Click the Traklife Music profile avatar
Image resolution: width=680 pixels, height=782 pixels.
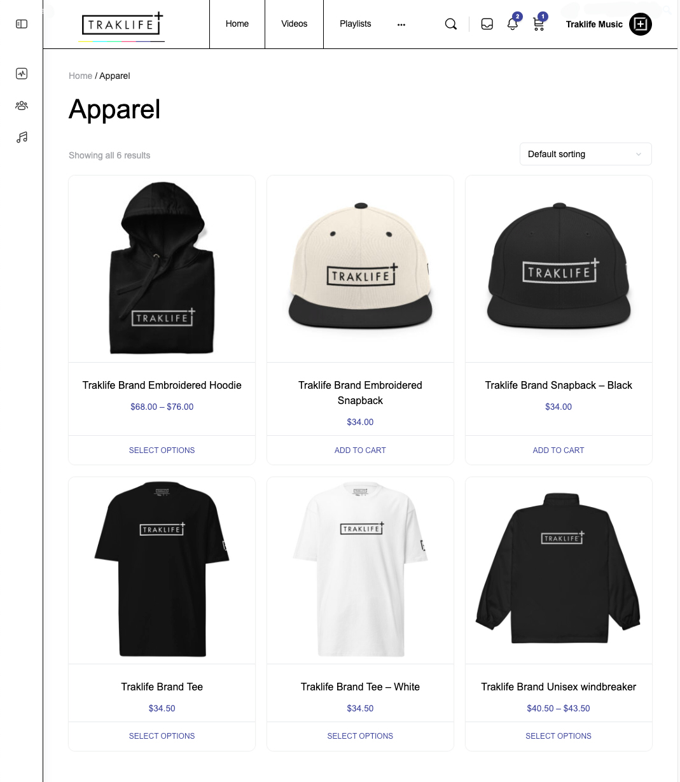[641, 24]
